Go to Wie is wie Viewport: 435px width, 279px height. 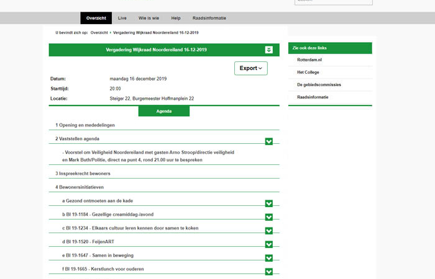pos(149,18)
